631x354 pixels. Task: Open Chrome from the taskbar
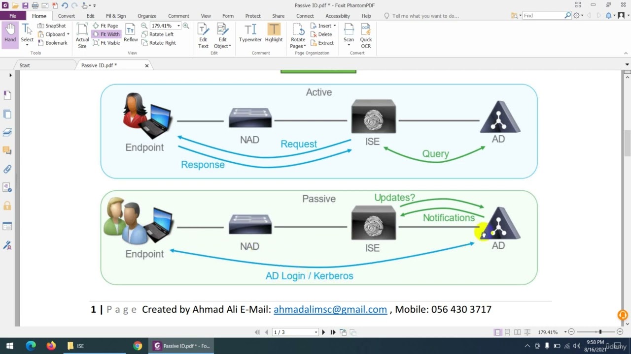pyautogui.click(x=138, y=346)
